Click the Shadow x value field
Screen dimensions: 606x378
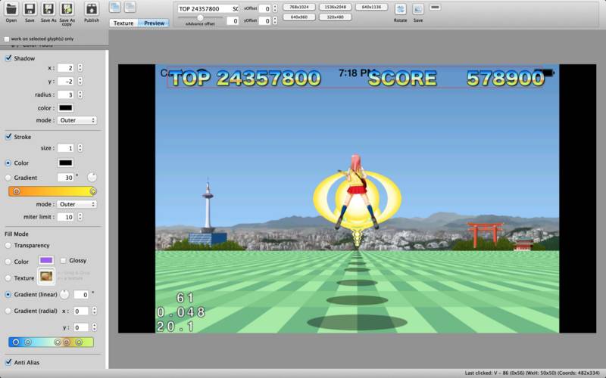(x=65, y=68)
